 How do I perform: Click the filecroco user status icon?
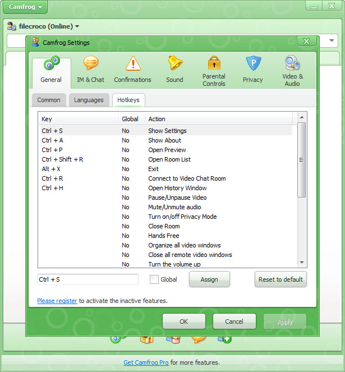click(x=12, y=26)
